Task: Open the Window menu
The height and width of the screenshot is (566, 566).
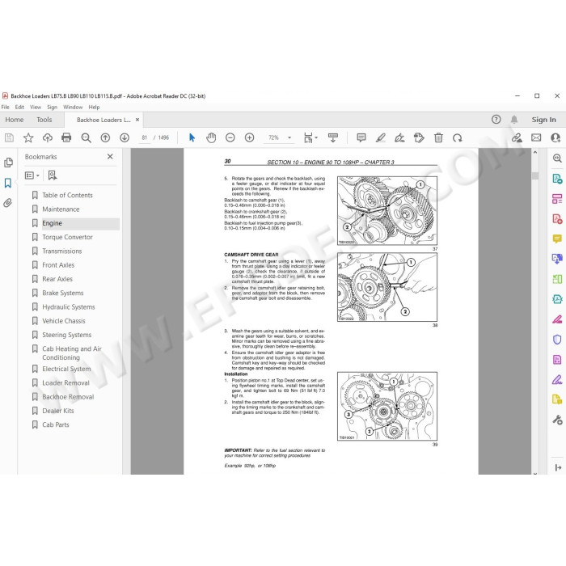Action: tap(73, 108)
